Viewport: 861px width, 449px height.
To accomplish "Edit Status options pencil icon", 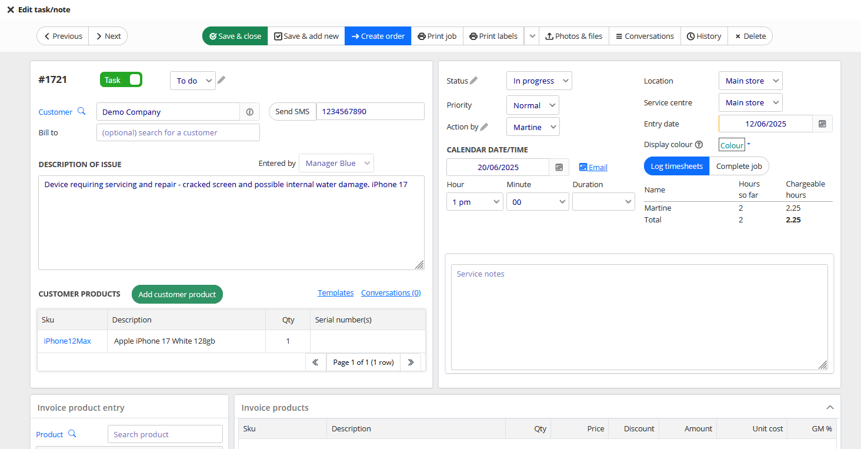I will (474, 81).
